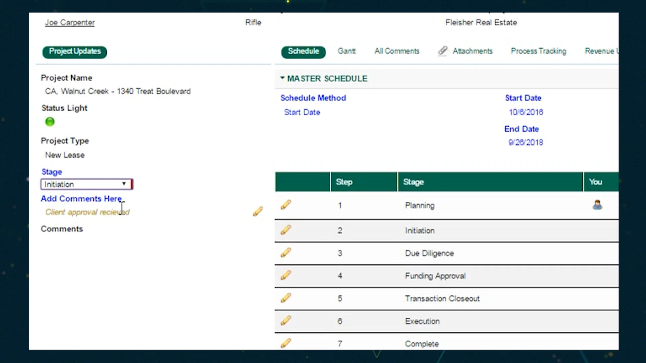Open the Stage dropdown showing Initiation
646x363 pixels.
point(87,184)
